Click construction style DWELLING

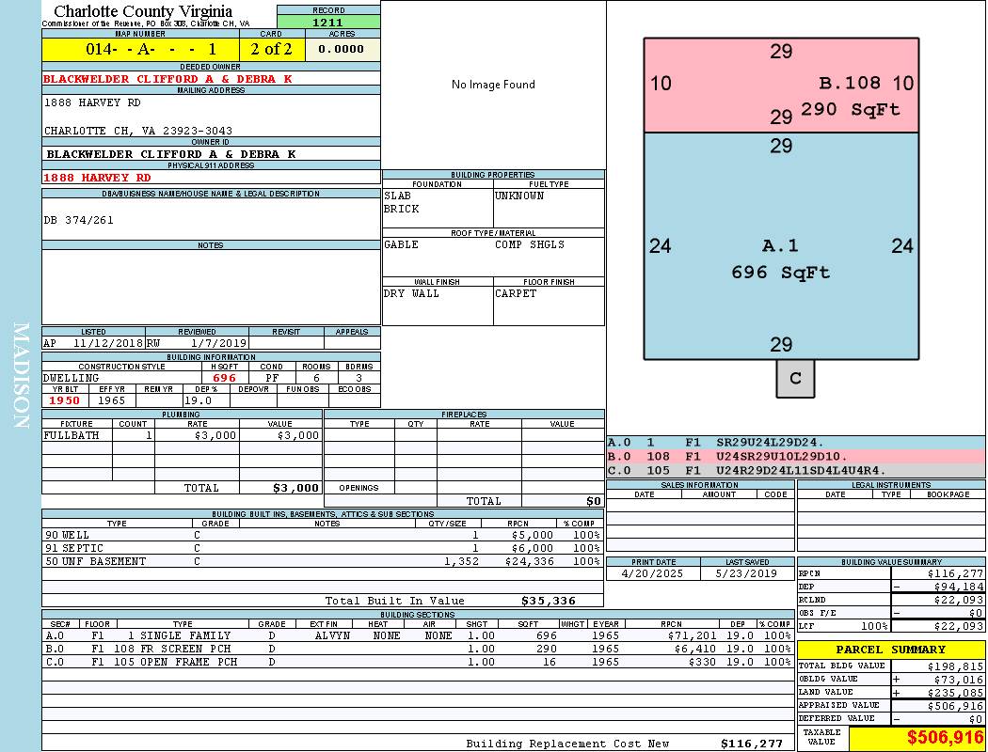click(x=72, y=378)
